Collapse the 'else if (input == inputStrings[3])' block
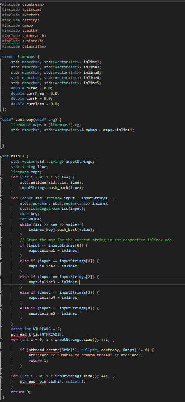185x402 pixels. click(1, 292)
